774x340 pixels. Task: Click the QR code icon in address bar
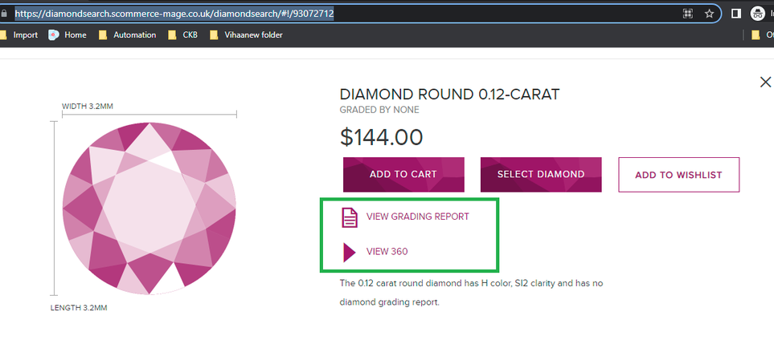point(687,13)
